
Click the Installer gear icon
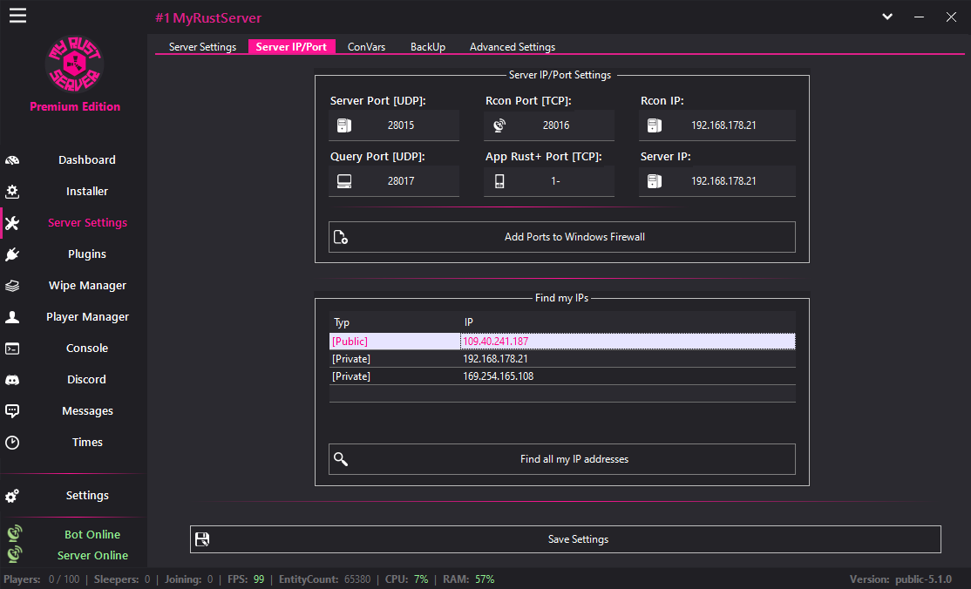pyautogui.click(x=12, y=192)
